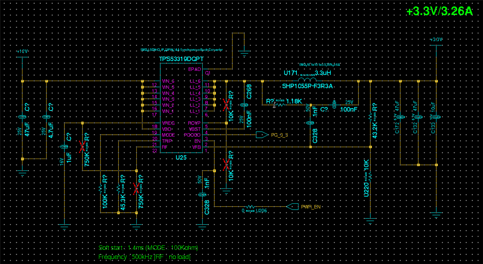The height and width of the screenshot is (264, 483).
Task: Select the Synchronous Buck Converter description text
Action: (x=181, y=51)
